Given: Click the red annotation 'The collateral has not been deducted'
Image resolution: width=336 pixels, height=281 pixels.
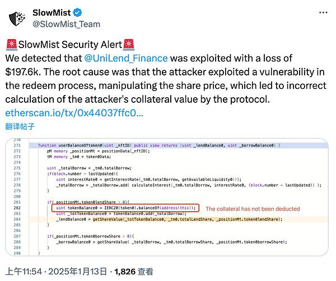Looking at the screenshot, I should [253, 209].
